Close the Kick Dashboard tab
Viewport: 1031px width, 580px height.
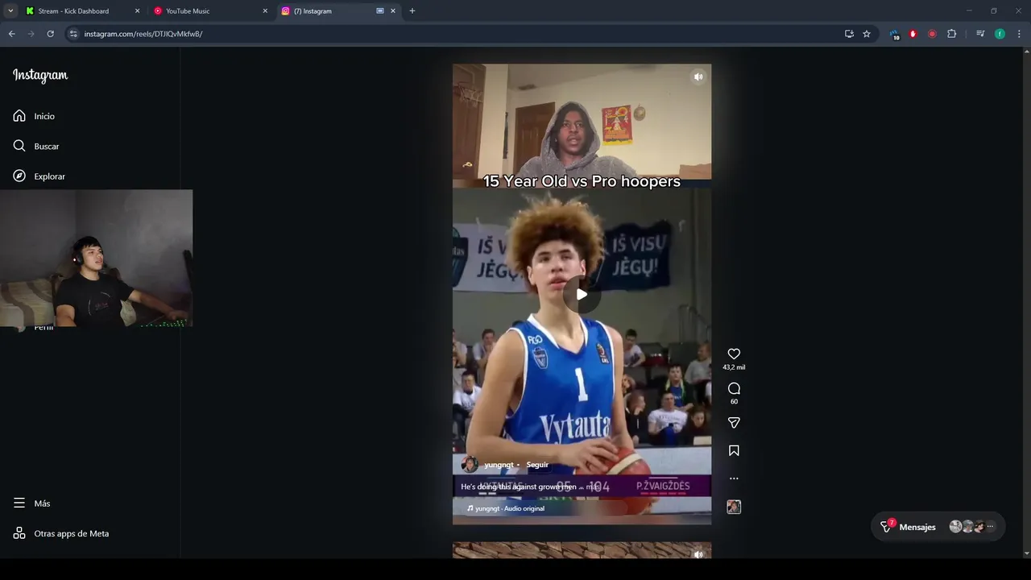click(137, 11)
